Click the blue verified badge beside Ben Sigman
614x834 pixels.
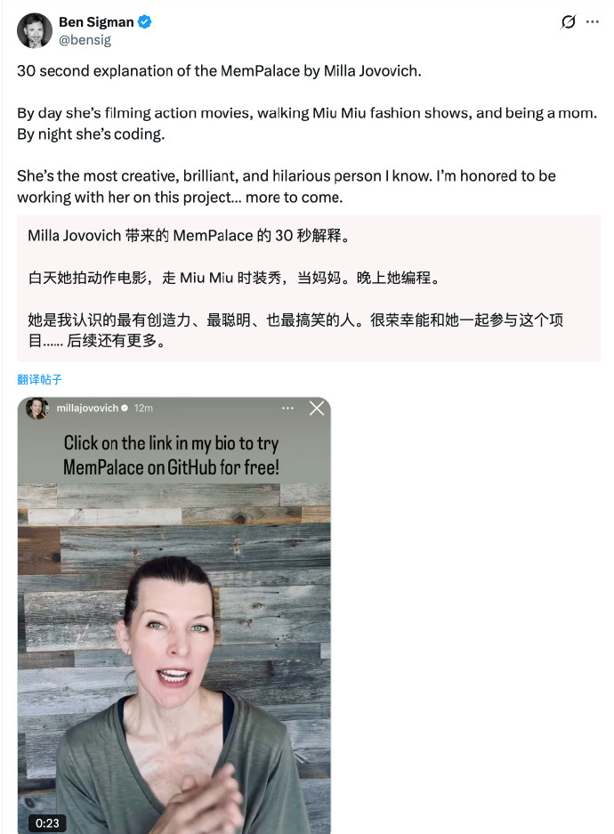(144, 22)
